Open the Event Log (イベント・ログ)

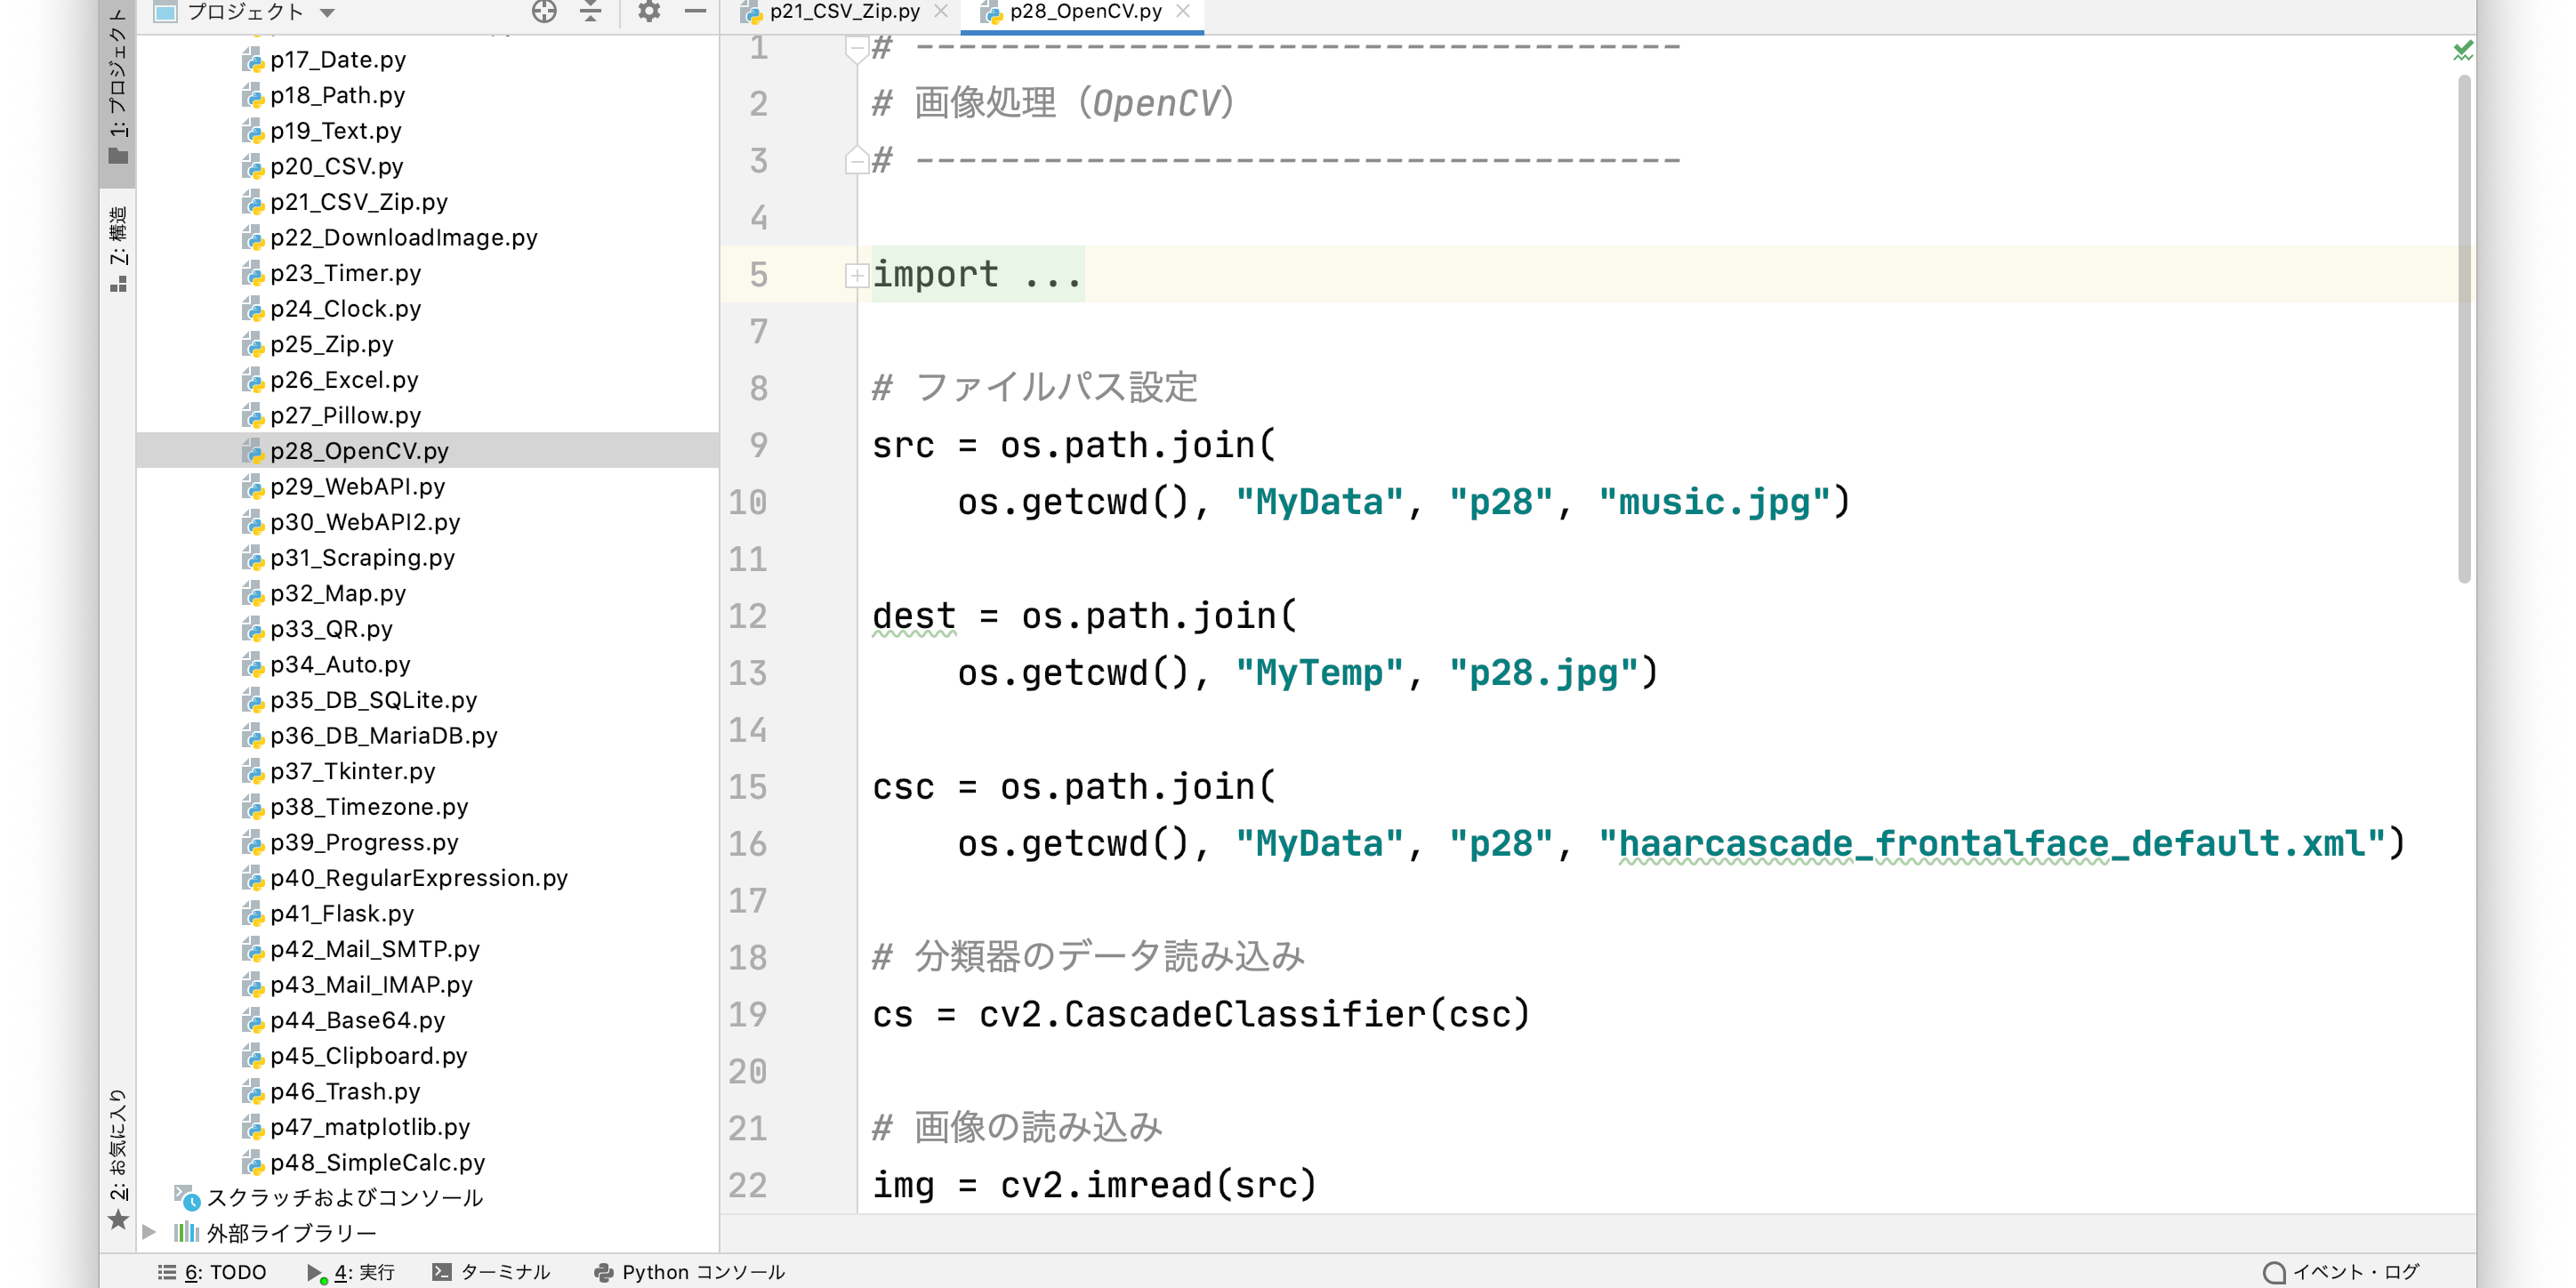pos(2340,1272)
